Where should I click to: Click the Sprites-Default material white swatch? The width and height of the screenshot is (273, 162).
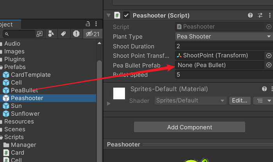(119, 93)
